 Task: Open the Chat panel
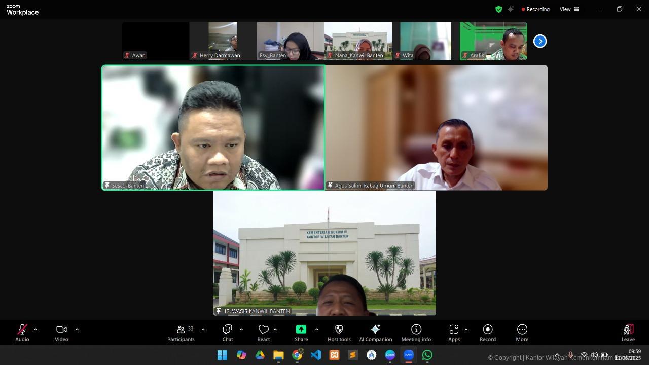click(228, 332)
